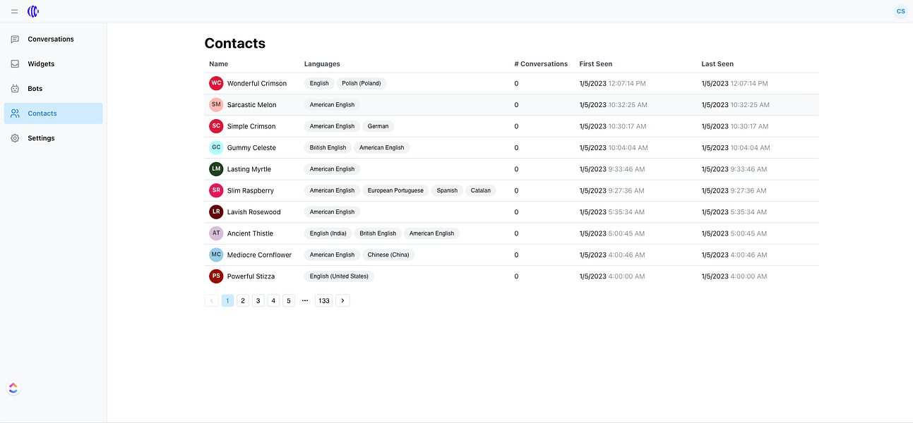
Task: Jump to page 133 of contacts
Action: tap(324, 300)
